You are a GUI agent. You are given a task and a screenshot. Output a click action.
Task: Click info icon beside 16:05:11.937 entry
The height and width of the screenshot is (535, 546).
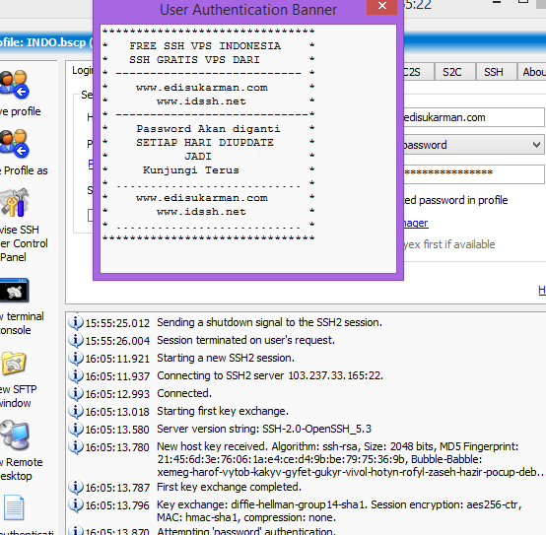coord(76,375)
